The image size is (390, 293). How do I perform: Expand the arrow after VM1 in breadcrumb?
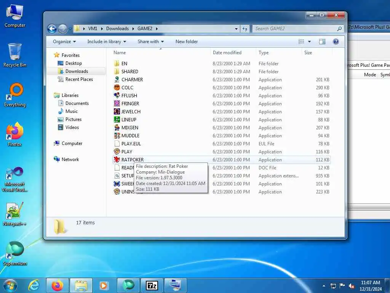[x=102, y=29]
